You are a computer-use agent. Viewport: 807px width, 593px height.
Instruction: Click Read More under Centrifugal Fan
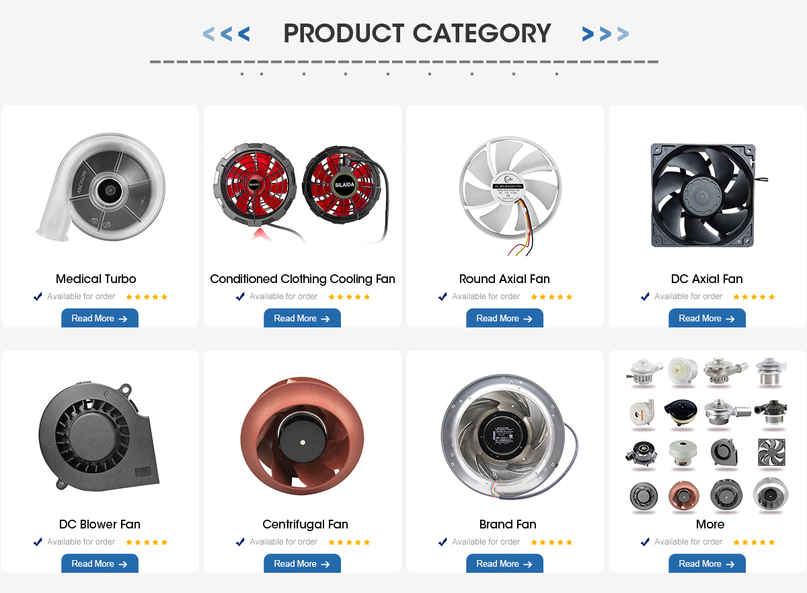(302, 563)
